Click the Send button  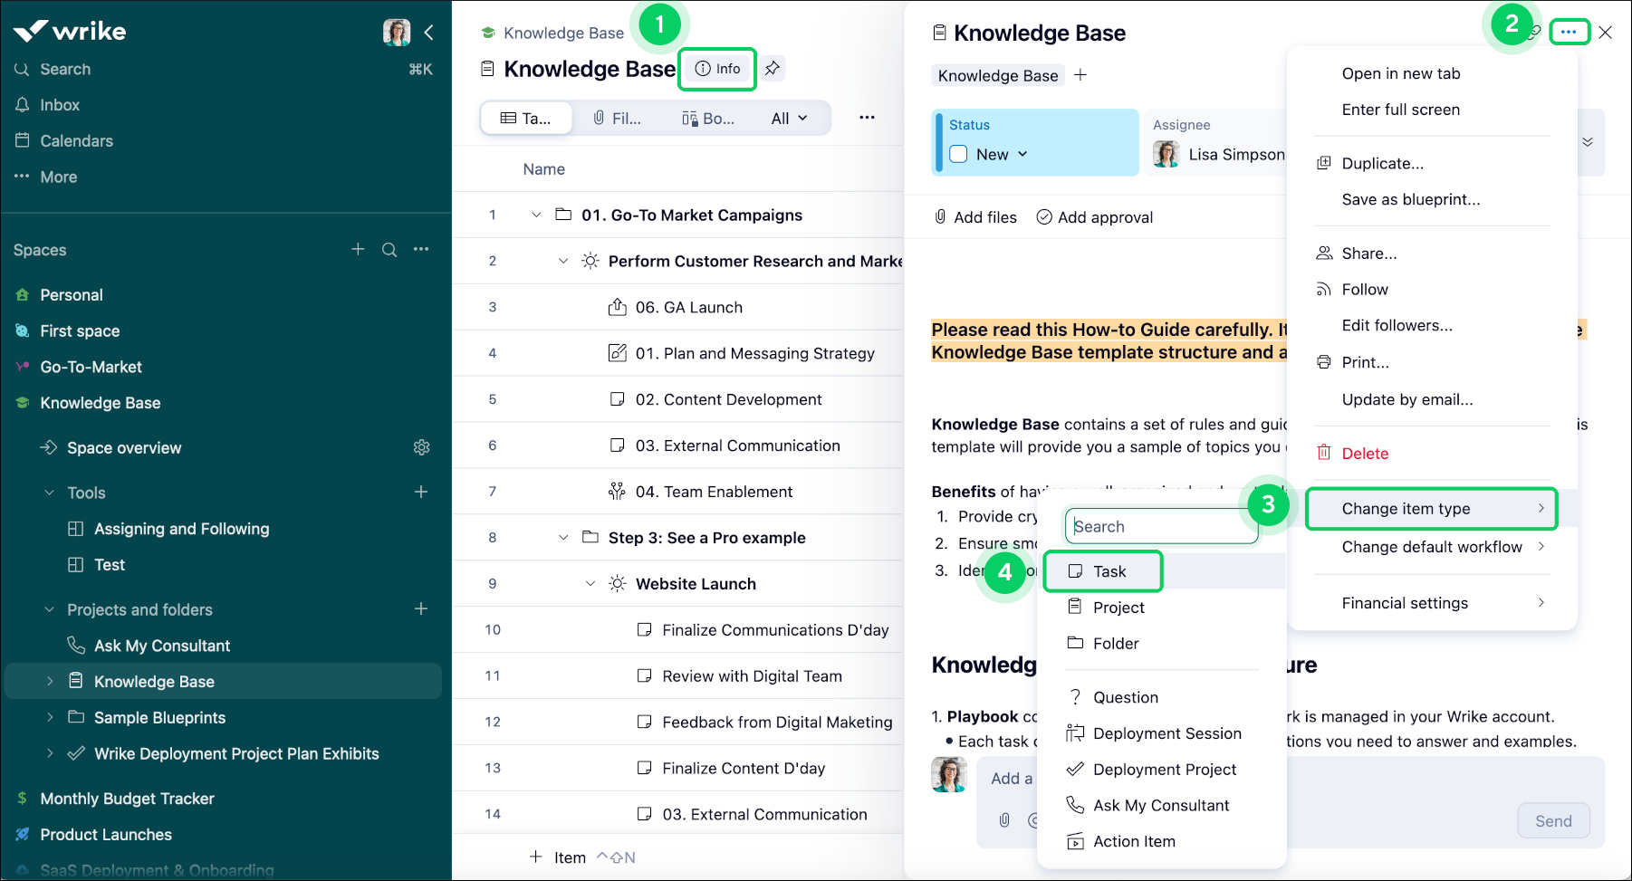pyautogui.click(x=1553, y=820)
